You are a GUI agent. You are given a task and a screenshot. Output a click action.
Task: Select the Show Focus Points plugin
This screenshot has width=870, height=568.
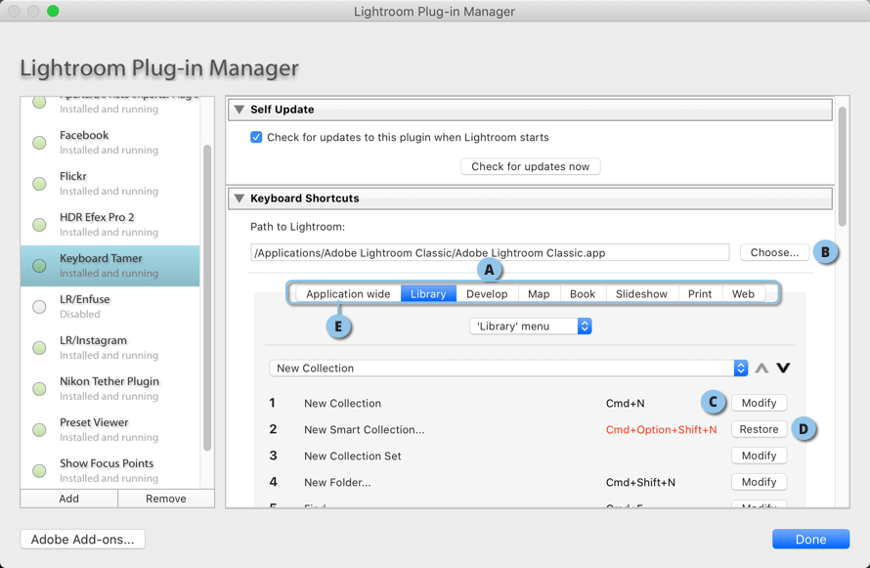[109, 471]
